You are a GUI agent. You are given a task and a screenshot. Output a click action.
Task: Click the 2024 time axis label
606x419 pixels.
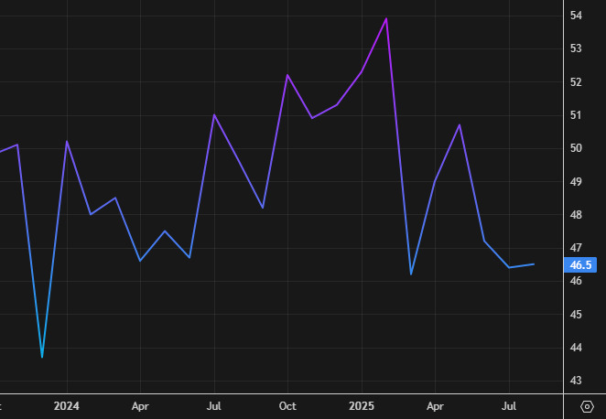coord(67,406)
